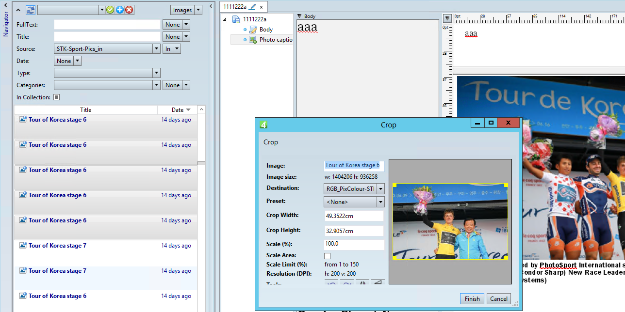Click the 1111222a document icon in tree
The height and width of the screenshot is (312, 625).
[236, 19]
